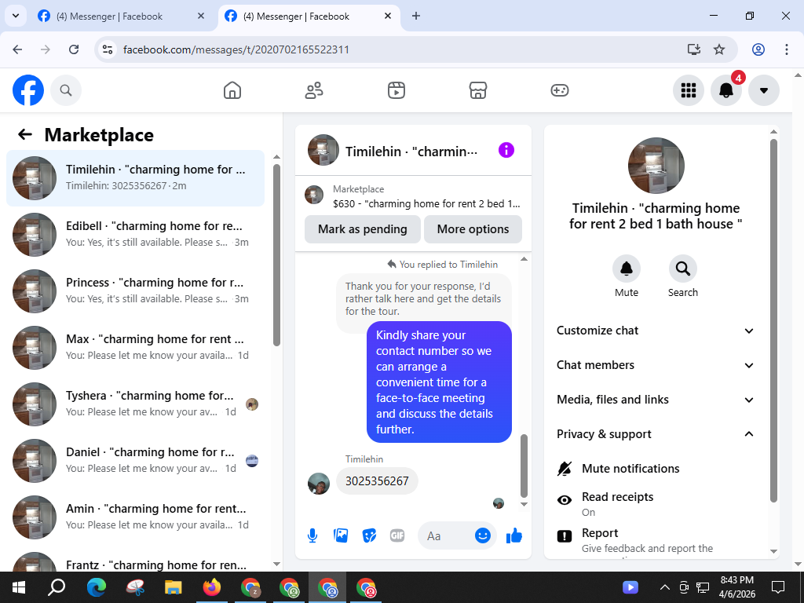804x603 pixels.
Task: Open Timilehin conversation in list
Action: point(135,178)
